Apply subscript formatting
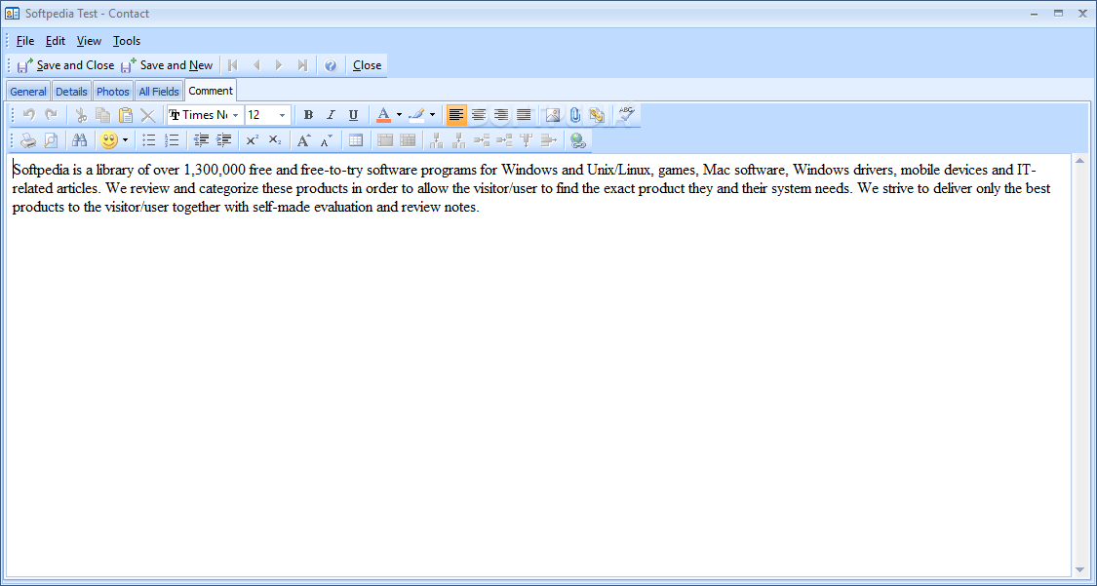The height and width of the screenshot is (586, 1097). point(275,140)
